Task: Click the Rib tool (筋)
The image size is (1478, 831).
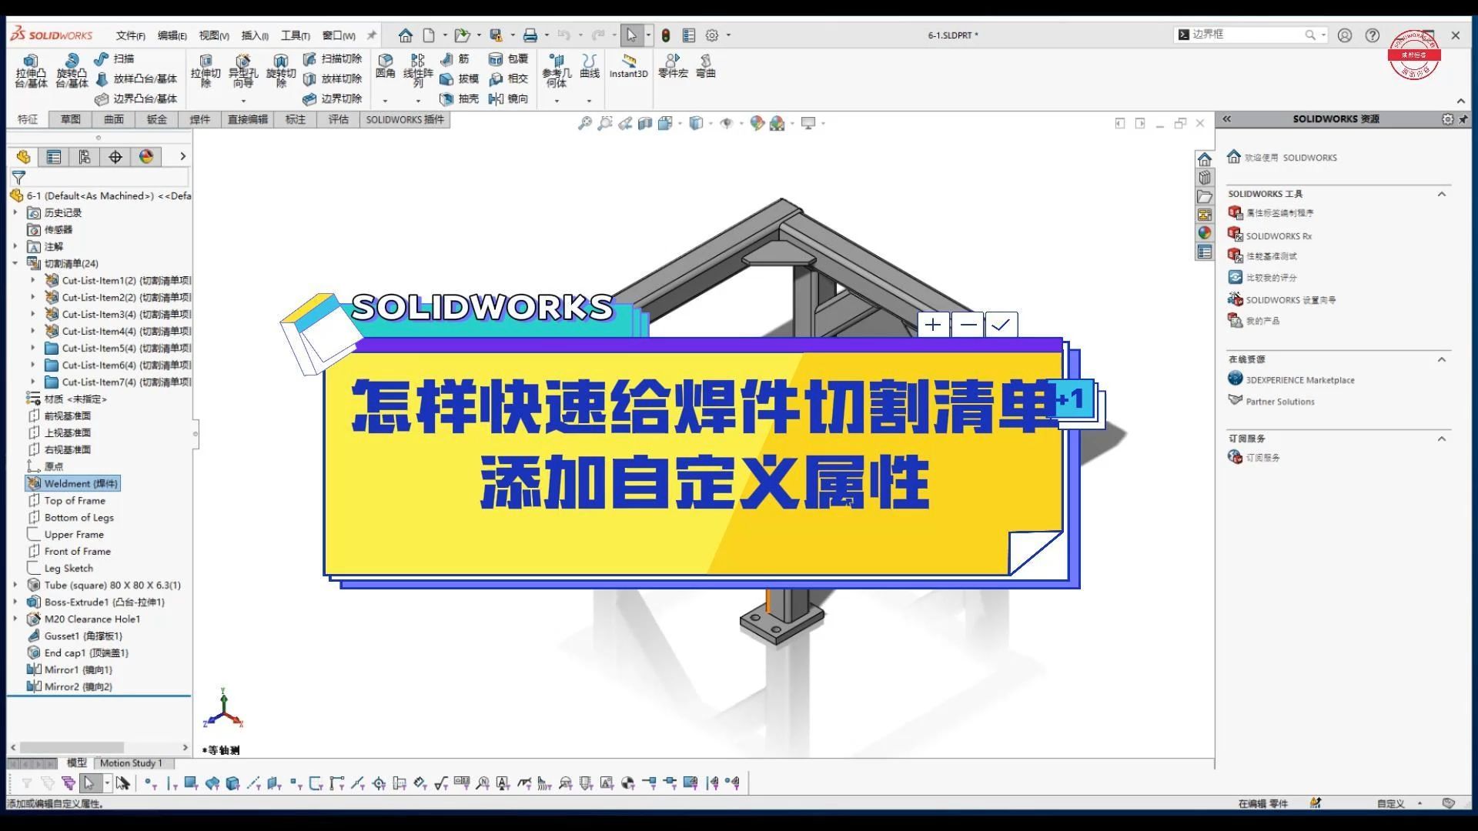Action: pos(455,58)
